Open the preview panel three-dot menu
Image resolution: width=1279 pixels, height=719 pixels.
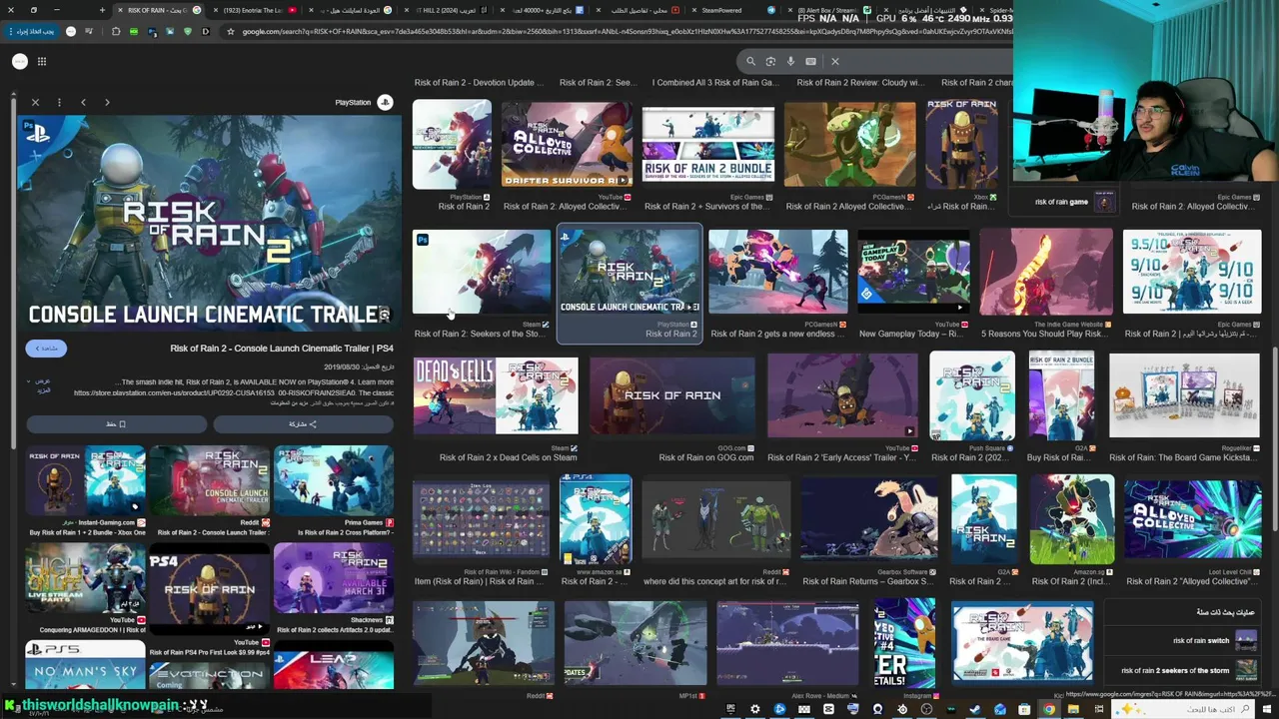(x=59, y=102)
